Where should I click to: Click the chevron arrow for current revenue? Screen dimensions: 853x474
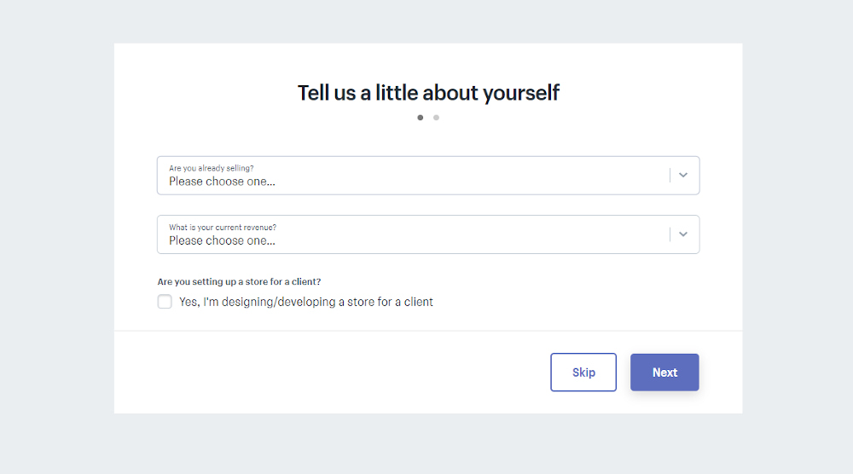pyautogui.click(x=683, y=234)
